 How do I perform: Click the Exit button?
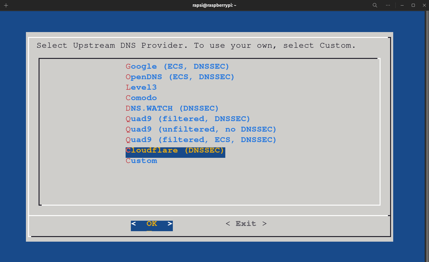pos(246,224)
